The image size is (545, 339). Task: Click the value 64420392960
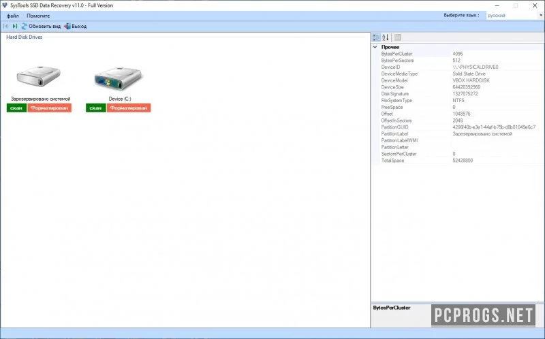point(467,87)
